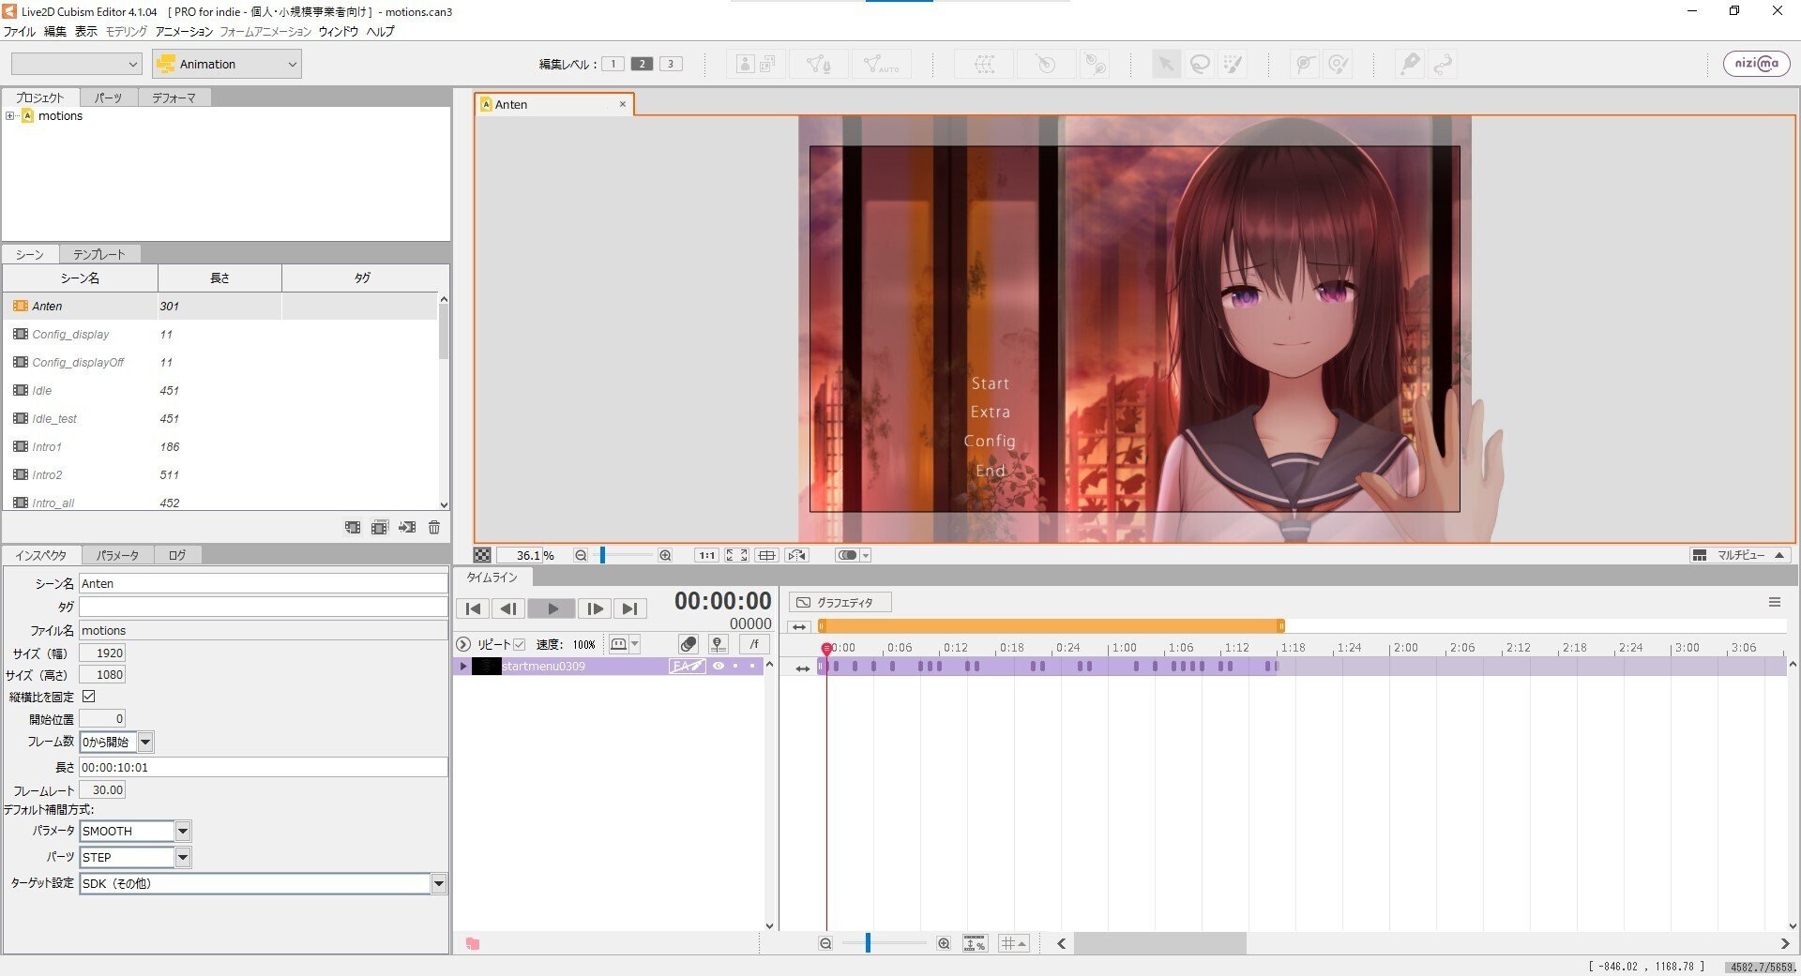Hide the startmenu0309 track with the eye toggle
The image size is (1801, 976).
(x=719, y=666)
